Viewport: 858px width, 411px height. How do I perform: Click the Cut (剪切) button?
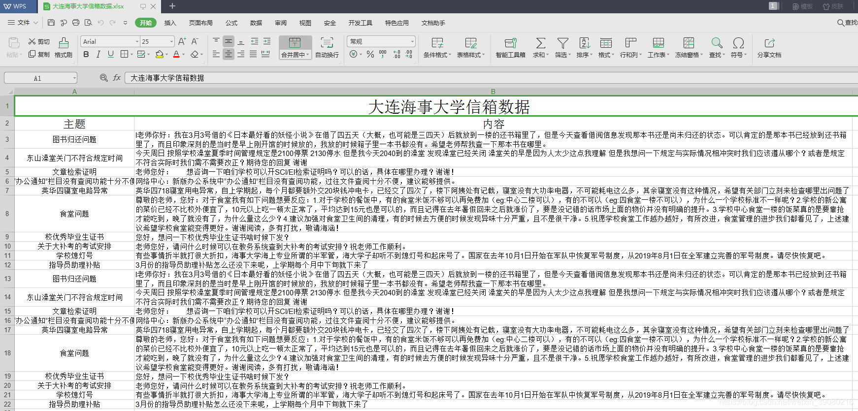[x=39, y=42]
